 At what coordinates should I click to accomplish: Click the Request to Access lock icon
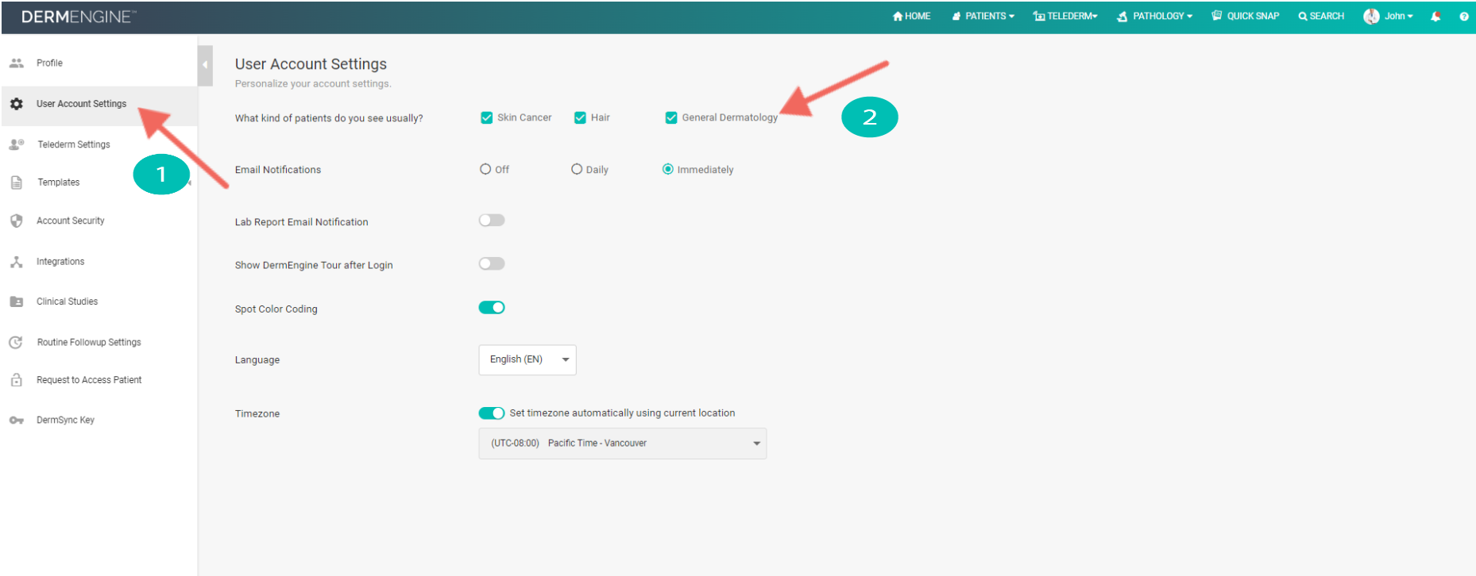16,380
